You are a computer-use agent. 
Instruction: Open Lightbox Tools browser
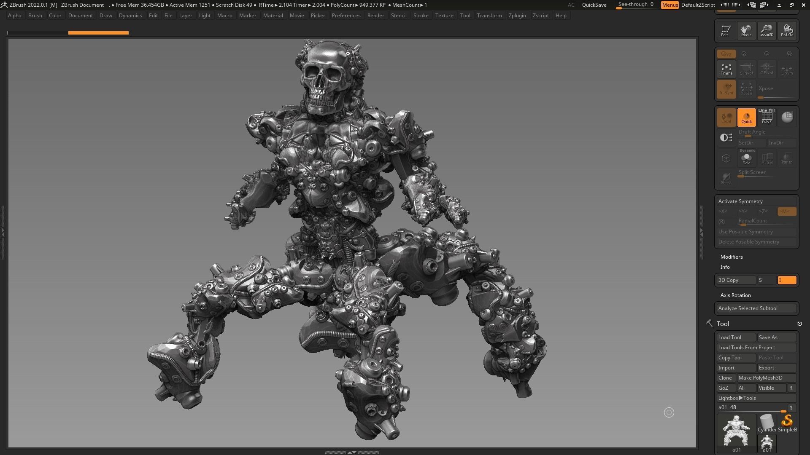pyautogui.click(x=756, y=398)
